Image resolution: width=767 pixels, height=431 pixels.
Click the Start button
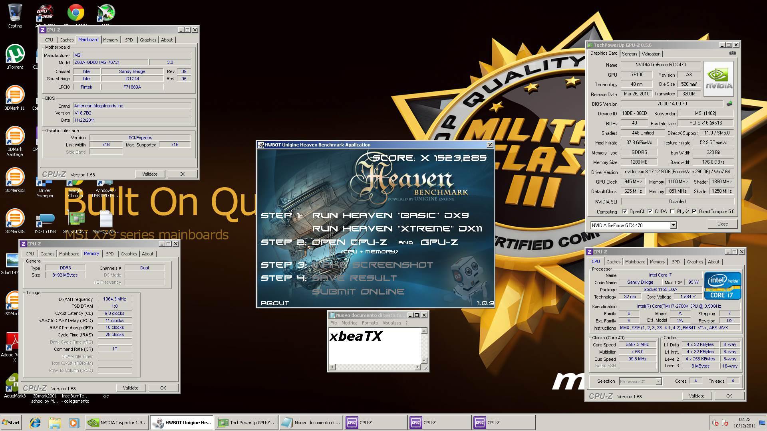11,423
